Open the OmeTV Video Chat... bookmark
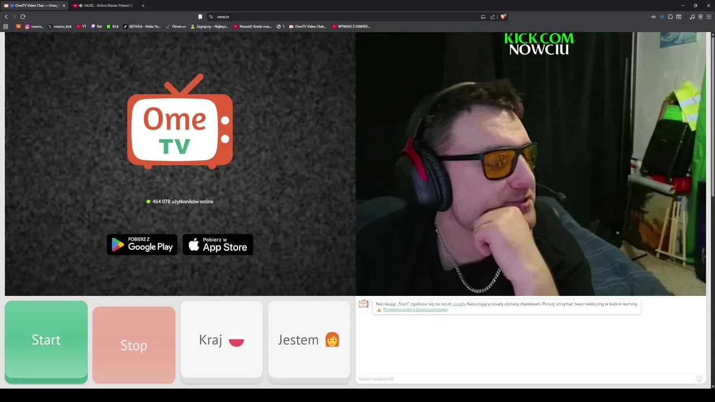The width and height of the screenshot is (715, 402). point(307,26)
